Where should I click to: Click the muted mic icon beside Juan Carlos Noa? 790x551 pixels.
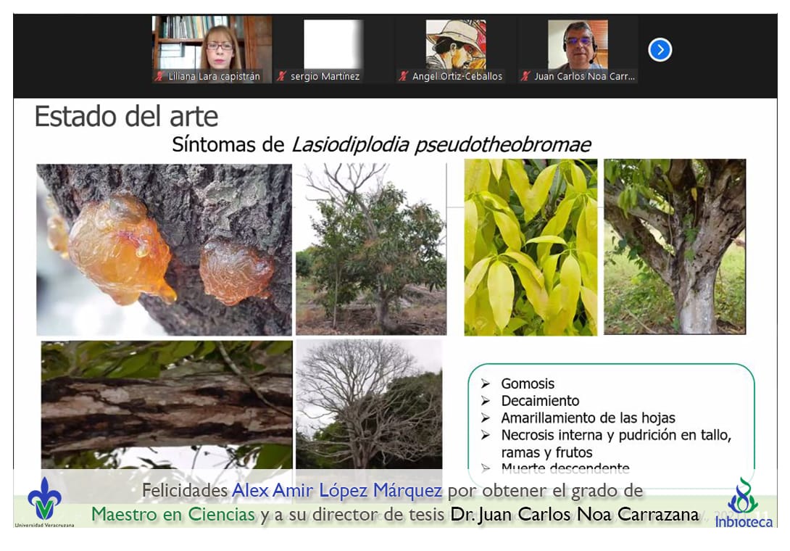(x=525, y=76)
